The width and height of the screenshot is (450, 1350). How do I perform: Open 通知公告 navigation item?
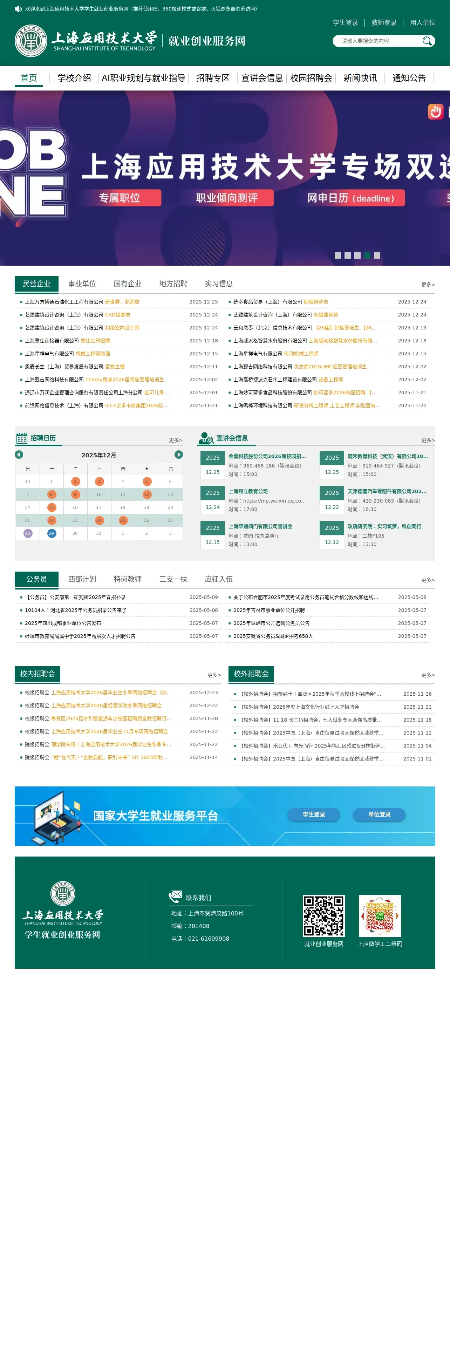pyautogui.click(x=409, y=78)
